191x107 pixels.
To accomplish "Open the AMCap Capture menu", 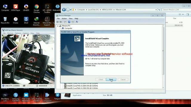I will [x=26, y=33].
